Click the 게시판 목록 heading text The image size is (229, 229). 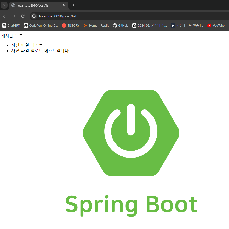coord(12,36)
